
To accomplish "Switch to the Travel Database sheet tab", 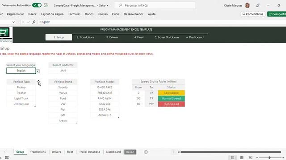I will coord(89,152).
